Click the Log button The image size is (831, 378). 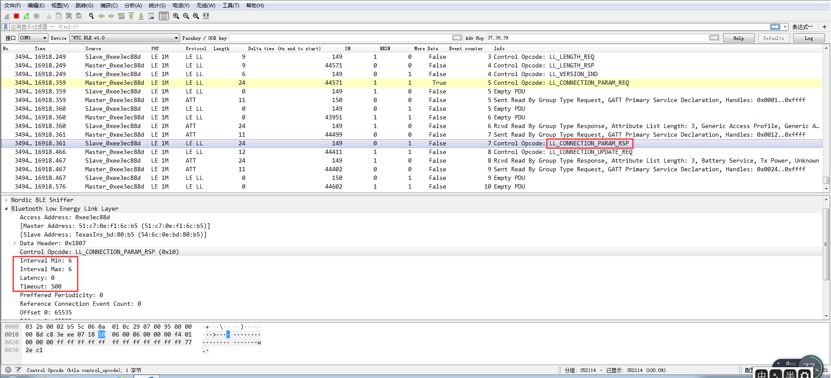coord(808,38)
